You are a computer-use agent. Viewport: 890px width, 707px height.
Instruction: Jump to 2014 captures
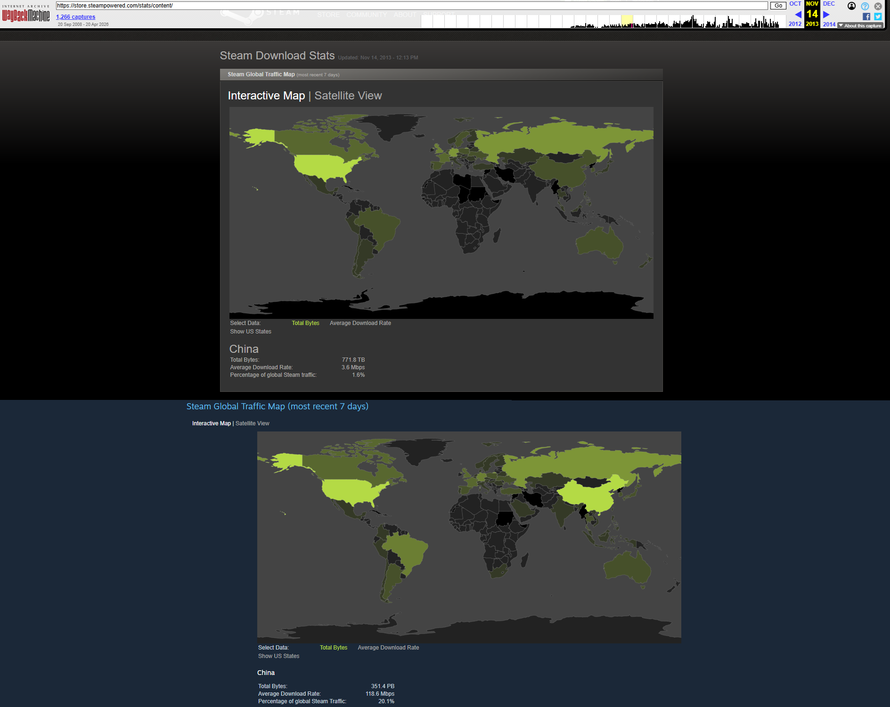829,24
